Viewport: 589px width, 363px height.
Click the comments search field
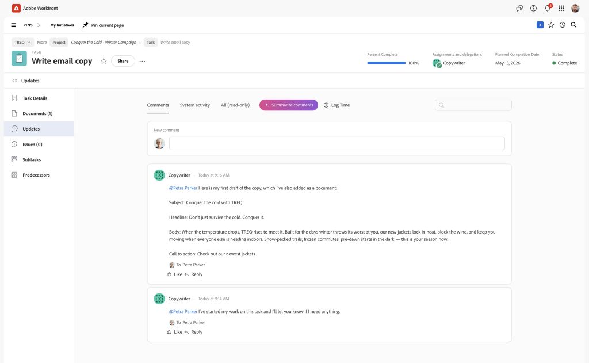pos(473,105)
